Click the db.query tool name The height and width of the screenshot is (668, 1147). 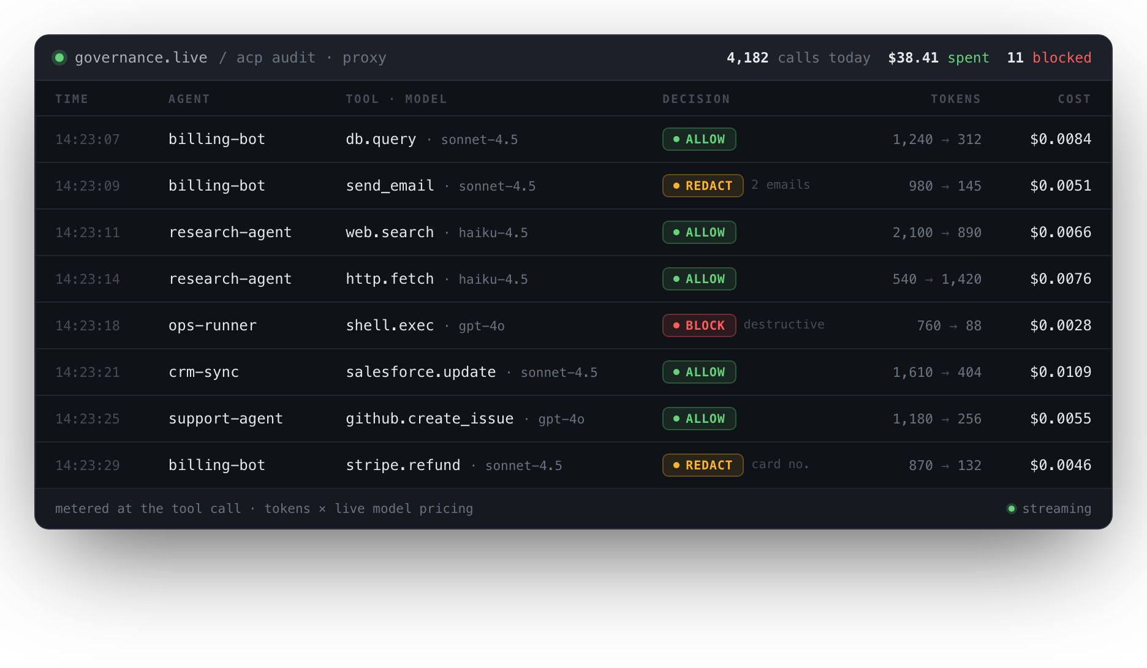381,139
